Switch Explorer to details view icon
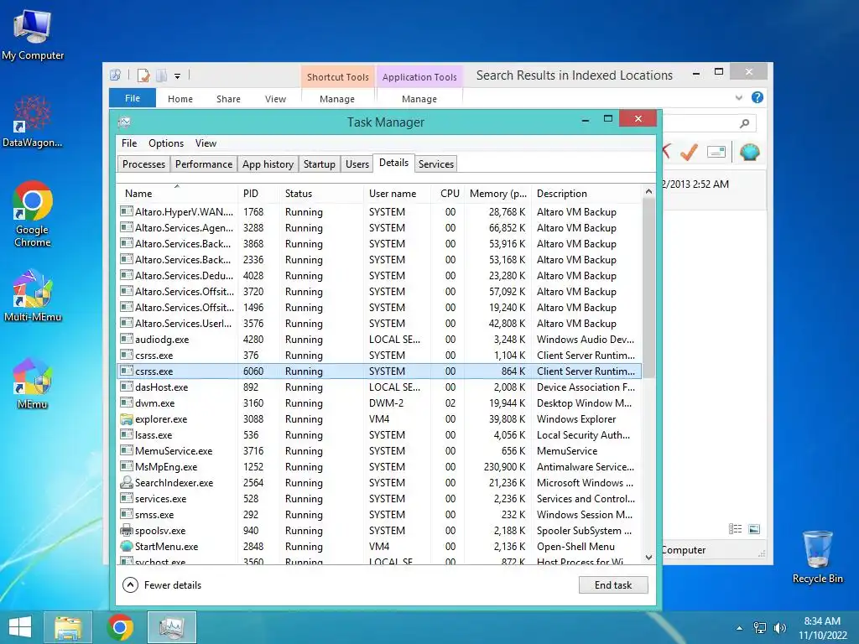 pyautogui.click(x=735, y=529)
